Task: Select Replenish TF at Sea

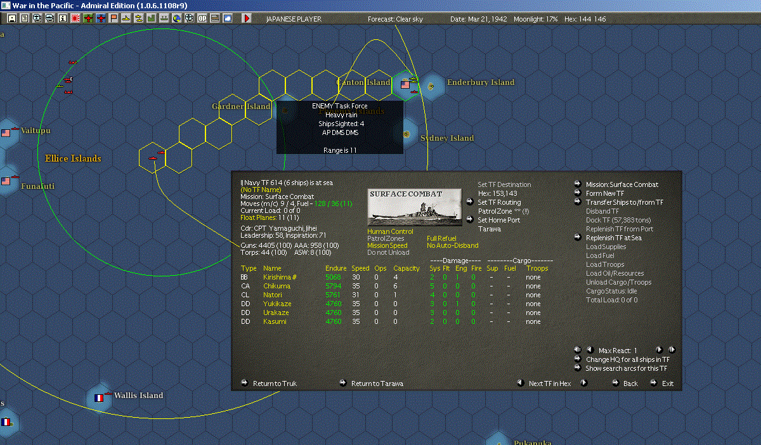Action: 614,238
